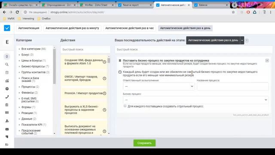Select 'Поиск и база знаний' category
This screenshot has width=275, height=155.
[x=30, y=79]
